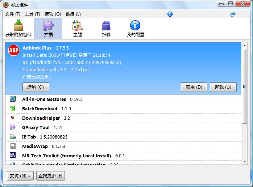Open the 工具 (T) menu
This screenshot has height=187, width=253.
click(32, 14)
